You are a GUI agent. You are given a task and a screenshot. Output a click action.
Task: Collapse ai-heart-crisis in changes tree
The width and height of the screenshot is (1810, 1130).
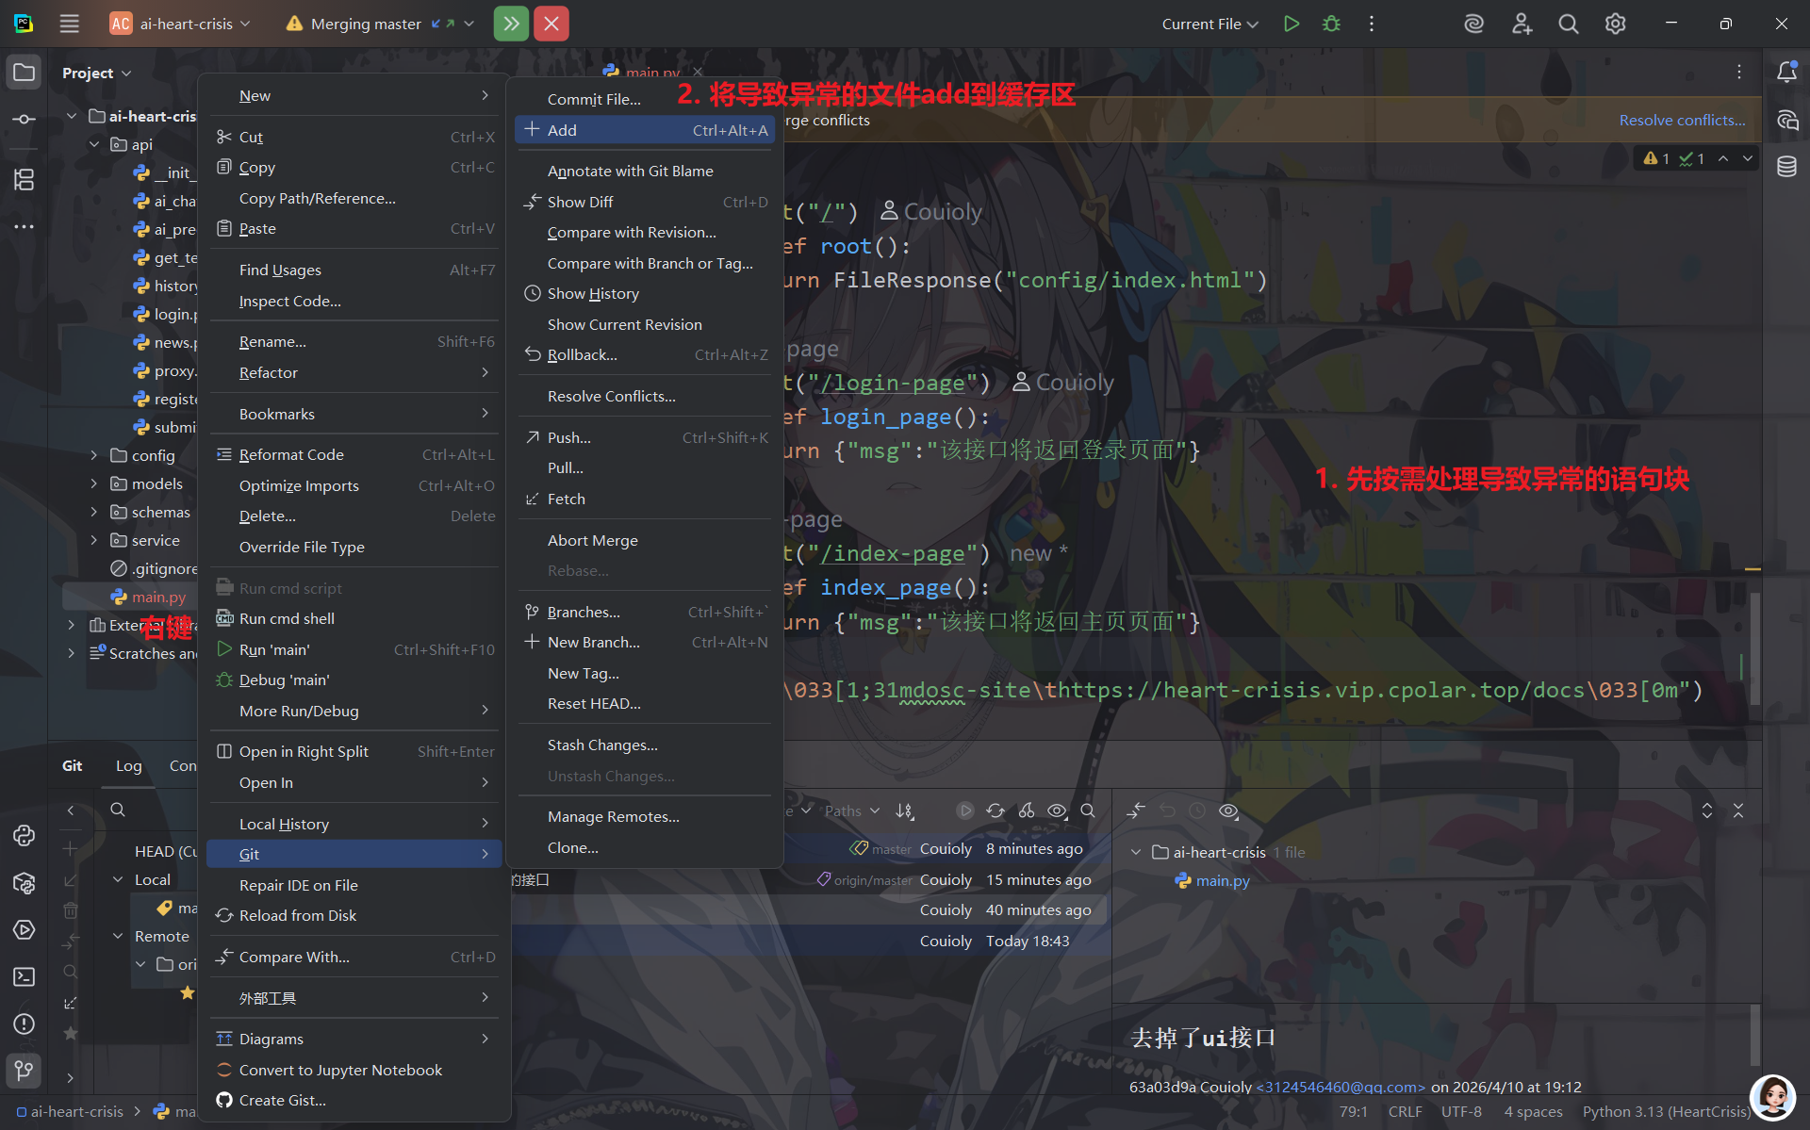click(x=1136, y=852)
